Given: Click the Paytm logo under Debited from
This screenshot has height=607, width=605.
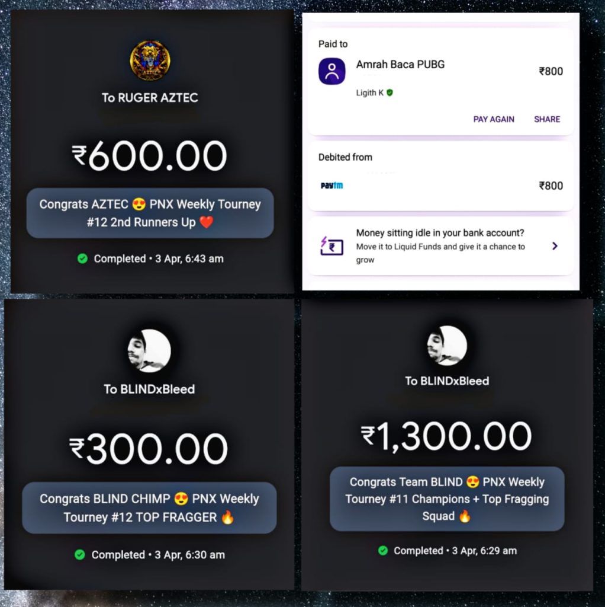Looking at the screenshot, I should (x=332, y=186).
